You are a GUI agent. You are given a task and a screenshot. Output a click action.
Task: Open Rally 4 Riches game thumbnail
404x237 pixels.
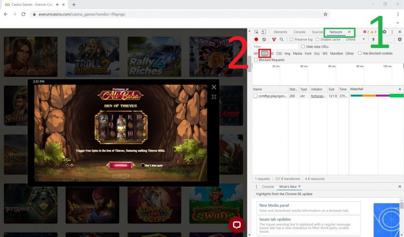coord(154,57)
